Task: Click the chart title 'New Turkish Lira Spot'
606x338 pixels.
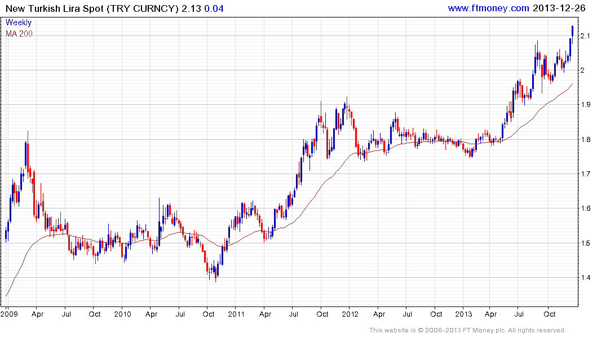Action: tap(55, 8)
